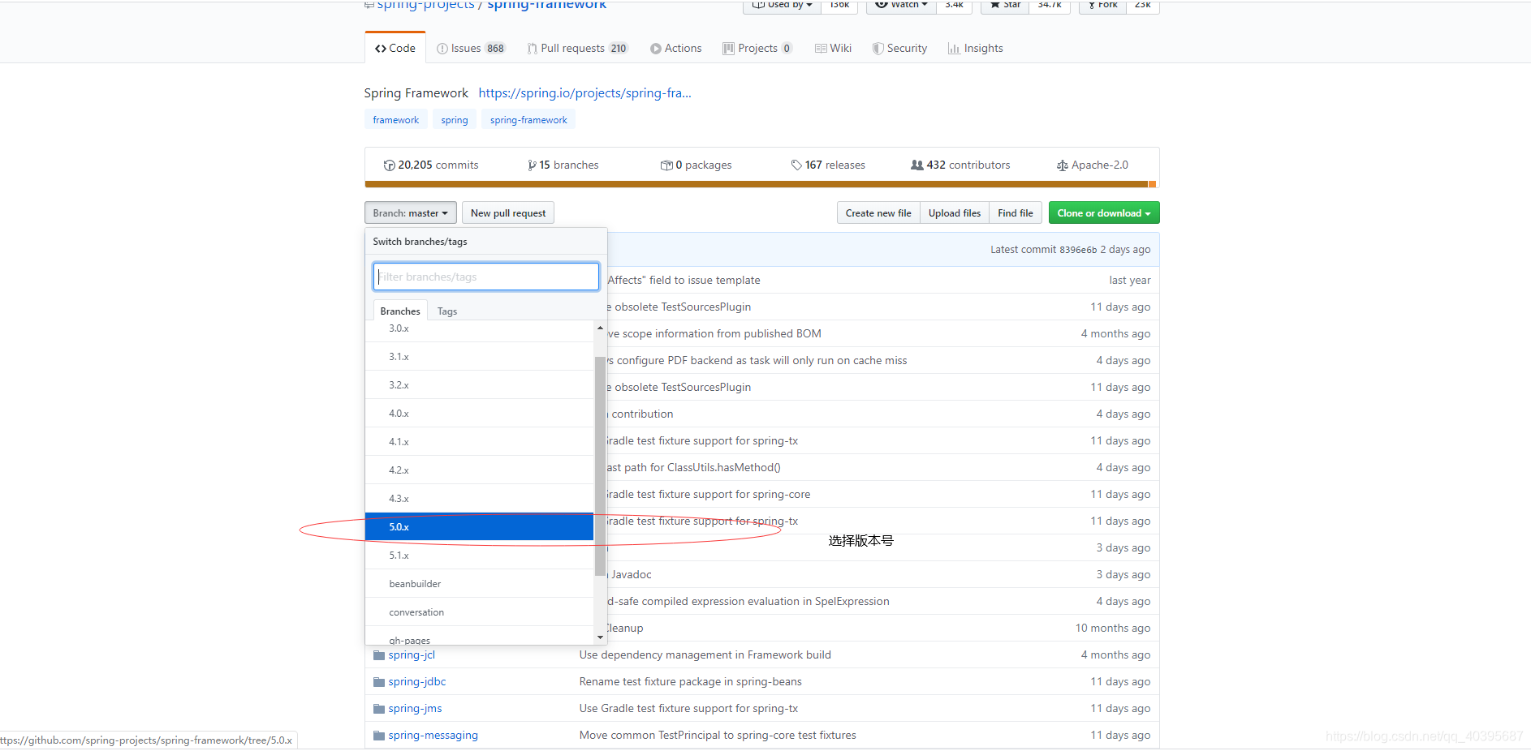
Task: Click the packages box icon
Action: (666, 165)
